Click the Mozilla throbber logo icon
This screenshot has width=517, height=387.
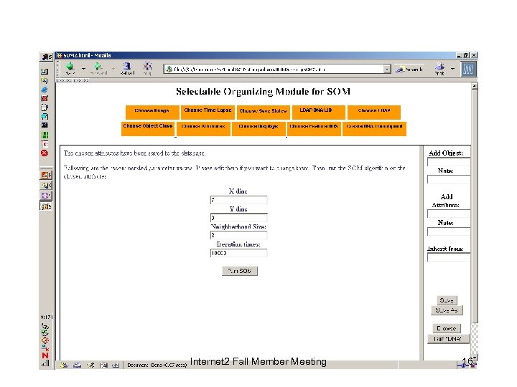click(x=468, y=70)
